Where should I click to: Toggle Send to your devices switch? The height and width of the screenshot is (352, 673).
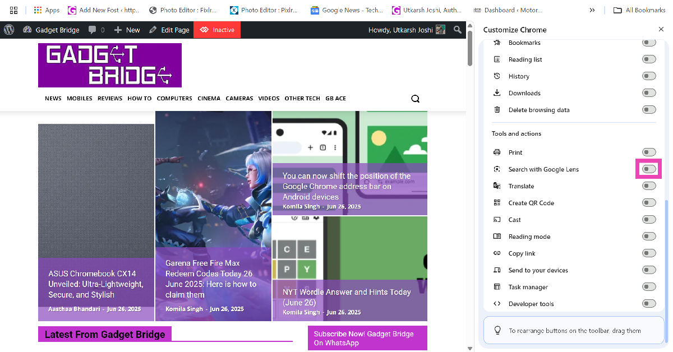pyautogui.click(x=649, y=270)
